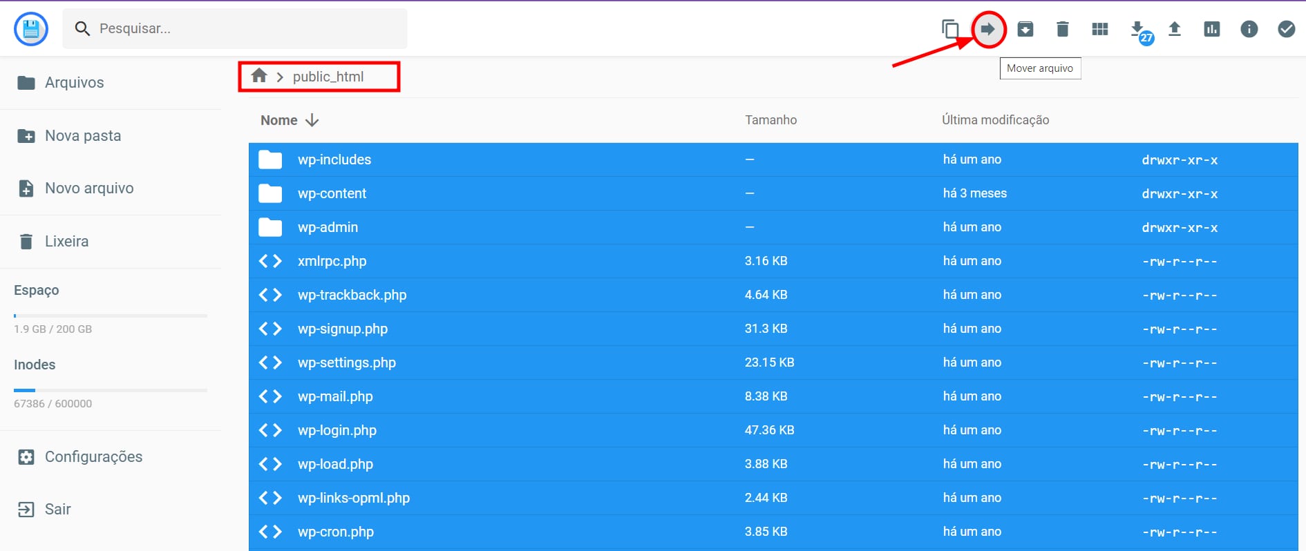Download the 27 selected files
The height and width of the screenshot is (551, 1306).
pos(1137,29)
